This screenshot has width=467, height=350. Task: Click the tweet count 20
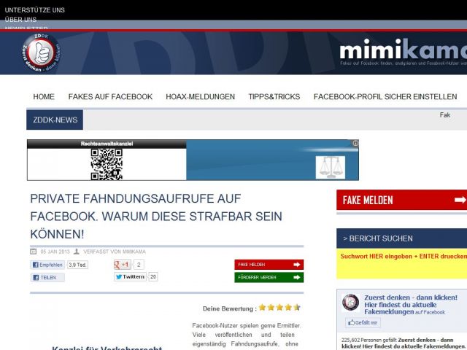153,277
